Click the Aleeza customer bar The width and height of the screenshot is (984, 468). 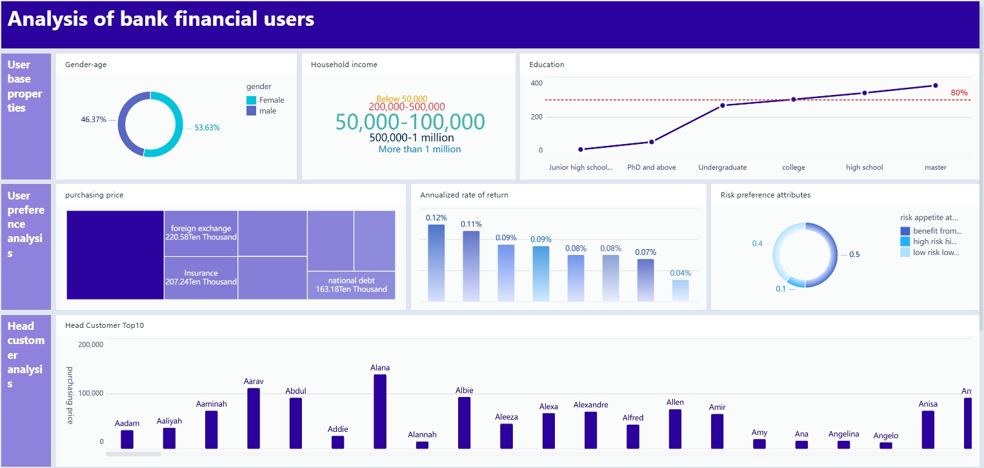(507, 436)
